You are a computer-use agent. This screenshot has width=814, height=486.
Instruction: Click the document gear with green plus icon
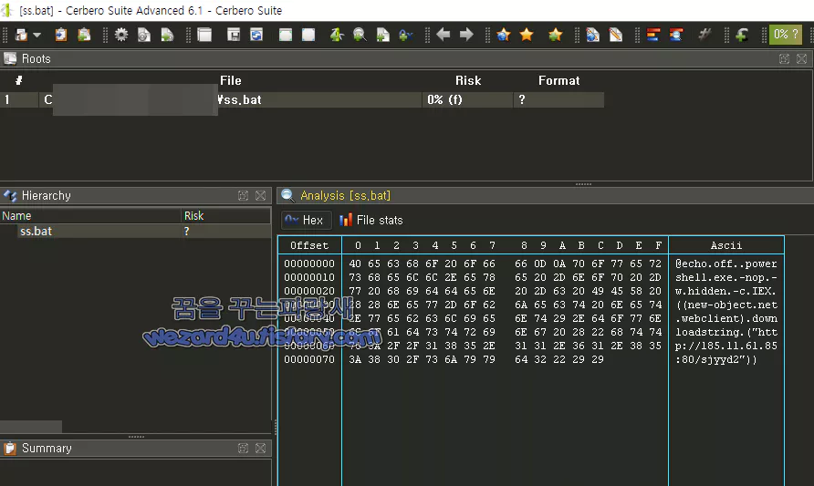(167, 35)
